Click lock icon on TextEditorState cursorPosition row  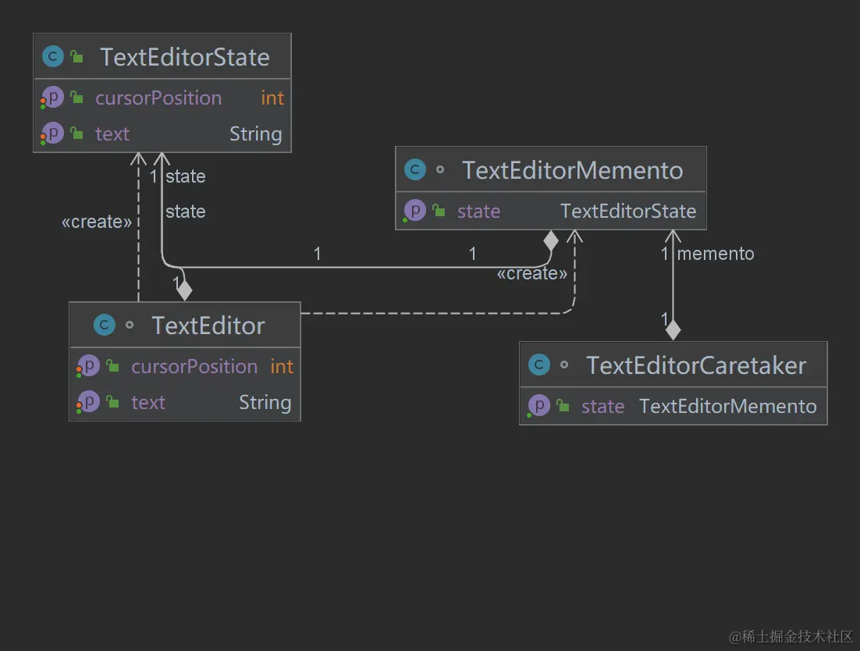(x=76, y=98)
